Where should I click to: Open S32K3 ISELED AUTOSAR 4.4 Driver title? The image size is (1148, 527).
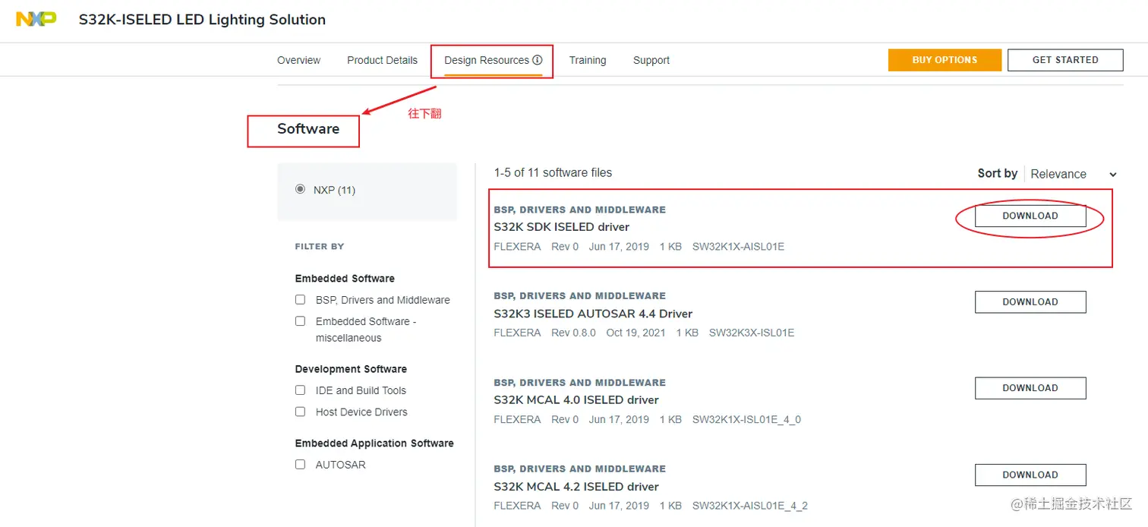[x=593, y=314]
